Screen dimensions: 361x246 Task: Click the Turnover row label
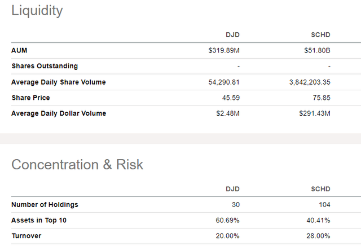(x=27, y=236)
